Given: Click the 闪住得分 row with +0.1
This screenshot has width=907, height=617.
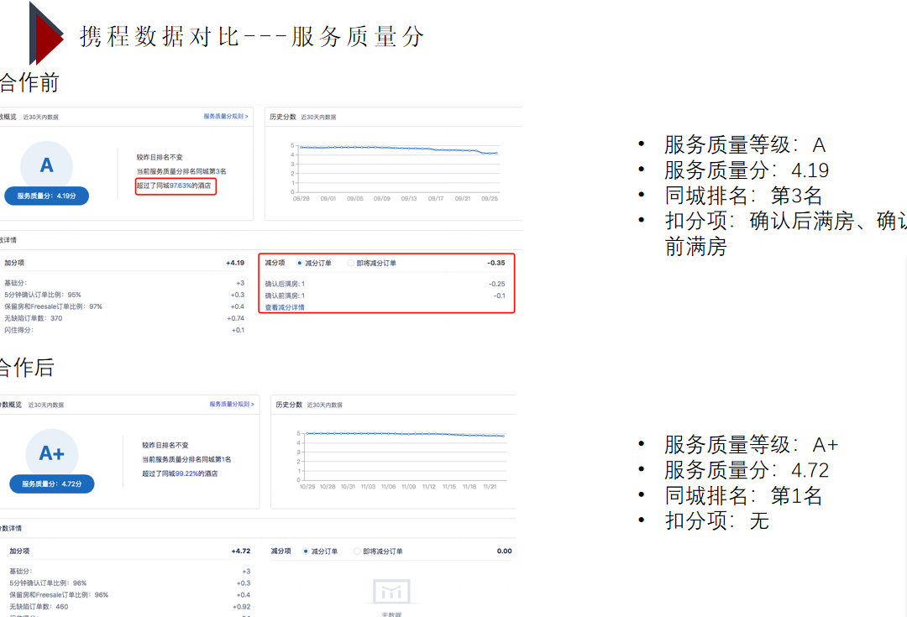Looking at the screenshot, I should coord(124,330).
